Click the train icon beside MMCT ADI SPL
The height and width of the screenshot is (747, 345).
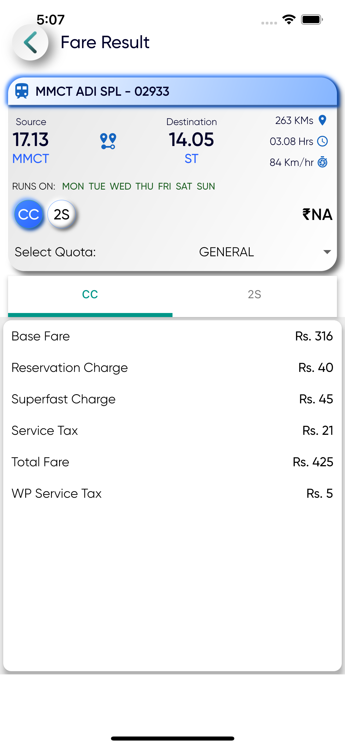[22, 91]
